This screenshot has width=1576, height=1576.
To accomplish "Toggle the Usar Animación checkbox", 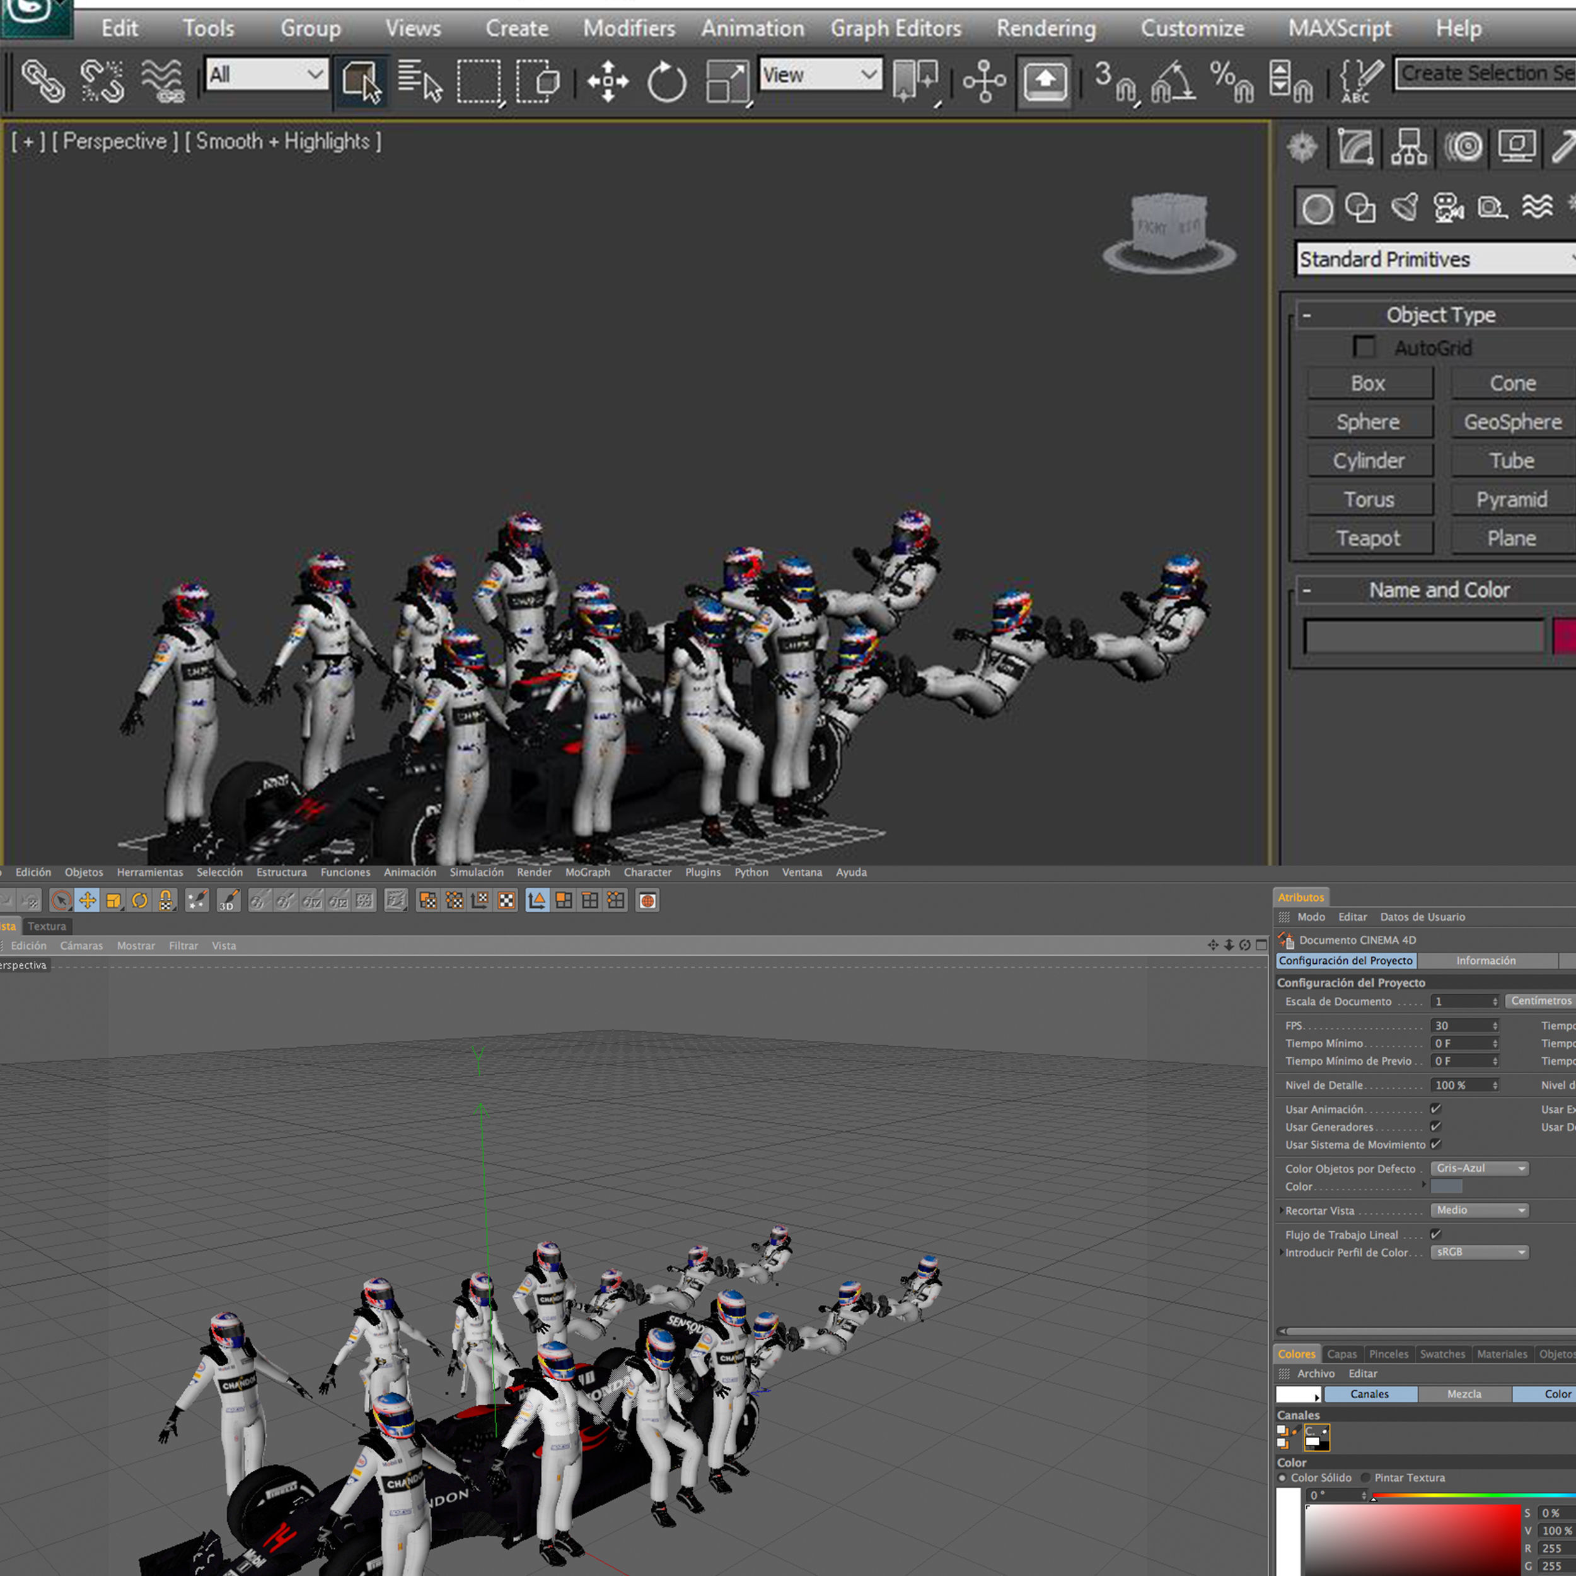I will 1435,1109.
